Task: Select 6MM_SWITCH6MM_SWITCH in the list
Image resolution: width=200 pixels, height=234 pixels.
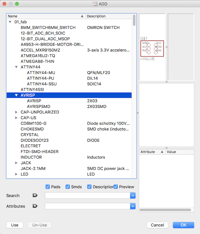Action: [x=69, y=28]
